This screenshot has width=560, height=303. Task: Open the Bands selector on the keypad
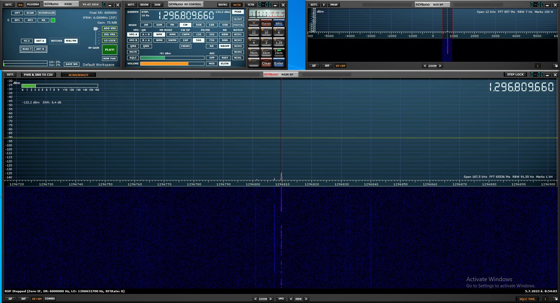[x=266, y=23]
